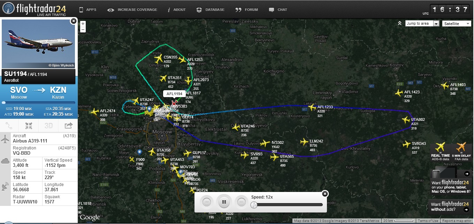Select aircraft AFL1233 on the map
Screen dimensions: 474x224
click(312, 108)
